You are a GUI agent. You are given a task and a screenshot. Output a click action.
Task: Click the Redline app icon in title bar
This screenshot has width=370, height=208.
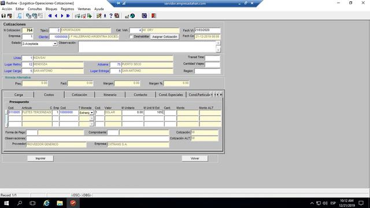click(2, 3)
